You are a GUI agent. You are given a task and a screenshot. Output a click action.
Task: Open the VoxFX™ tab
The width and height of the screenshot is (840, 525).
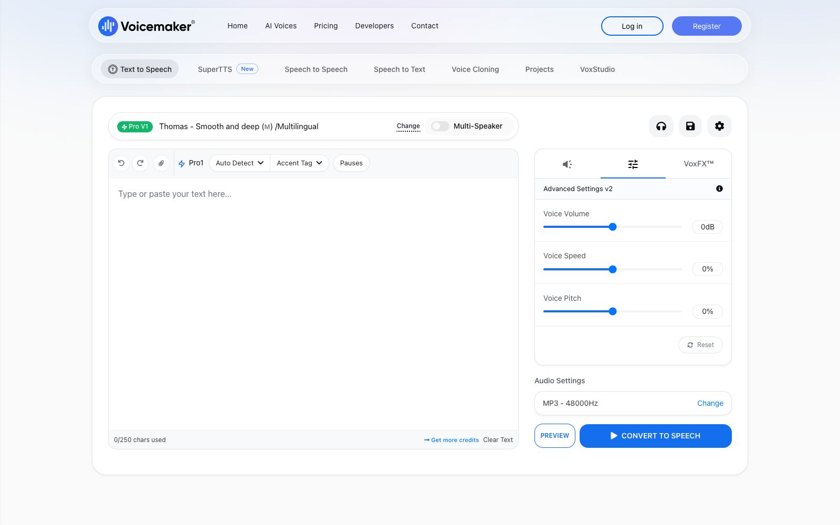pos(698,164)
